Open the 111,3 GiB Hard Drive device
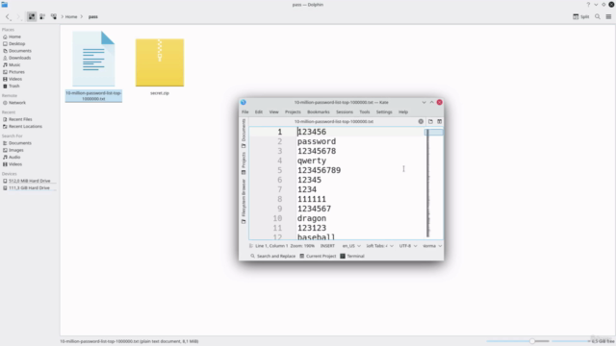Screen dimensions: 616x346 click(30, 188)
